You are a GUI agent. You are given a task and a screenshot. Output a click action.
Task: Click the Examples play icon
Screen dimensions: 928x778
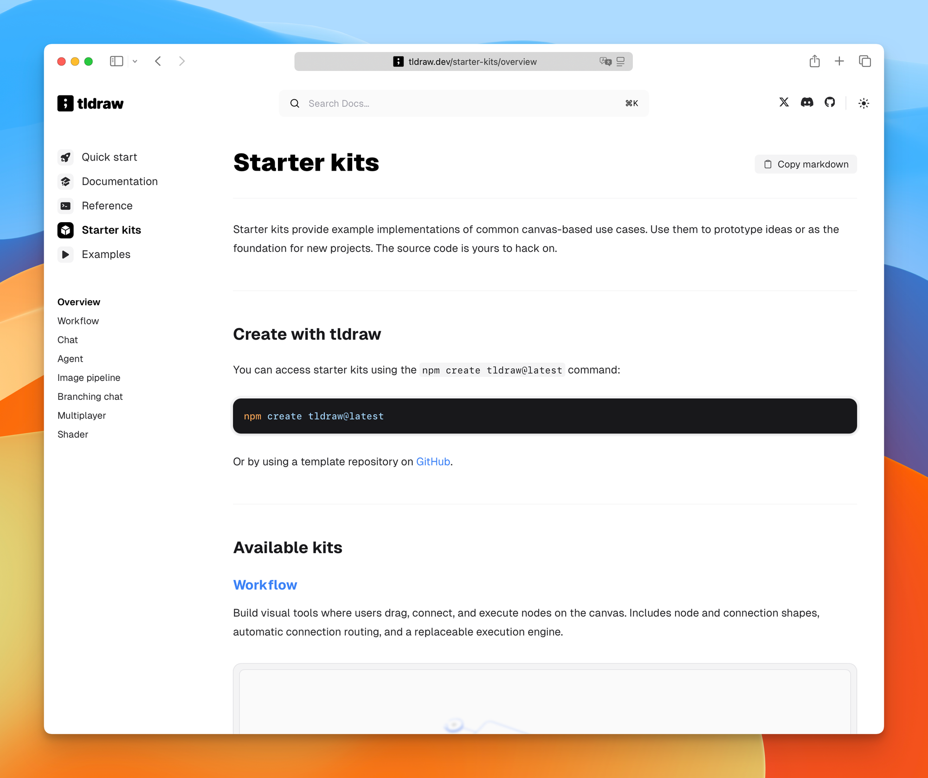tap(65, 254)
